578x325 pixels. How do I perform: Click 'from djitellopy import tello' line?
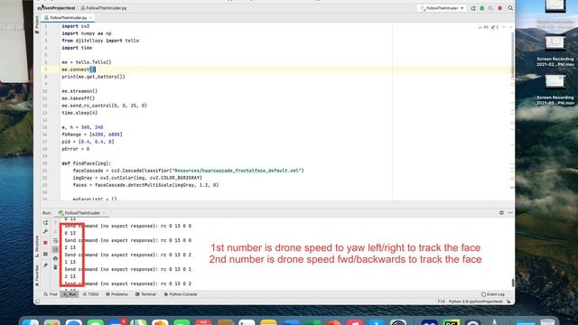point(100,41)
